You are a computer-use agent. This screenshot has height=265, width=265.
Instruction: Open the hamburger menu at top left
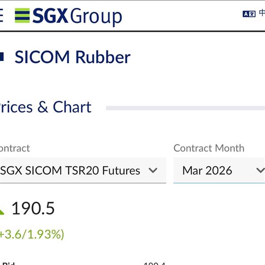(1, 16)
